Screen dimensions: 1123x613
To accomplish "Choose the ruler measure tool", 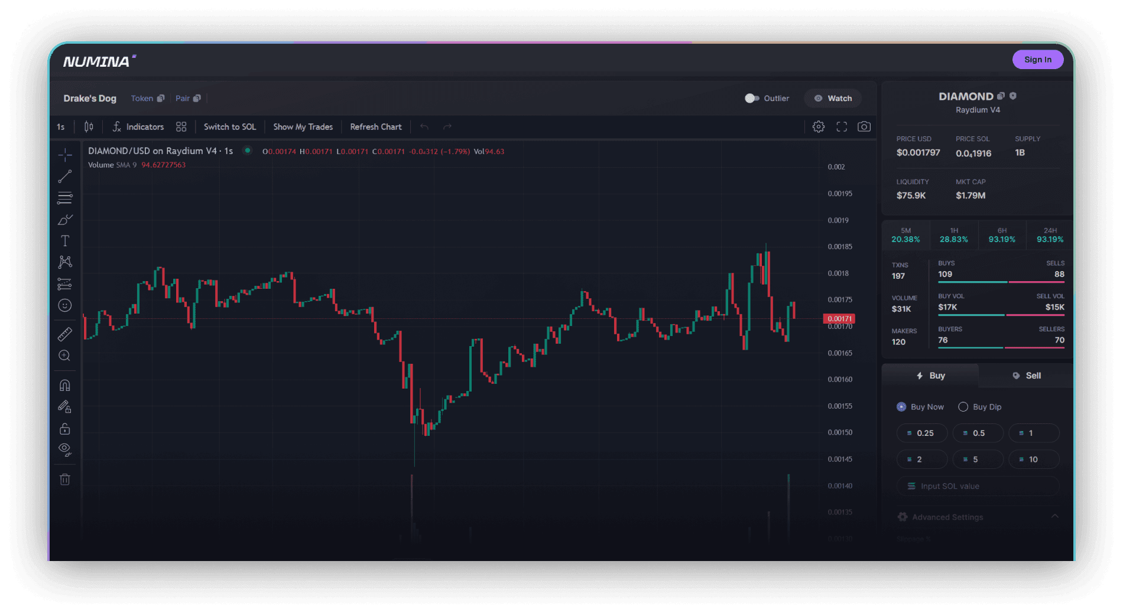I will tap(65, 334).
